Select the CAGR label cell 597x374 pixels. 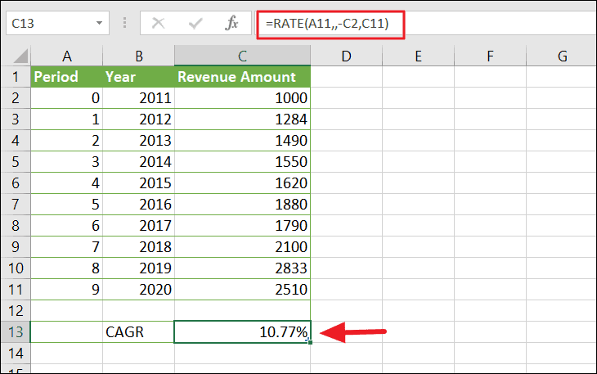(x=138, y=332)
